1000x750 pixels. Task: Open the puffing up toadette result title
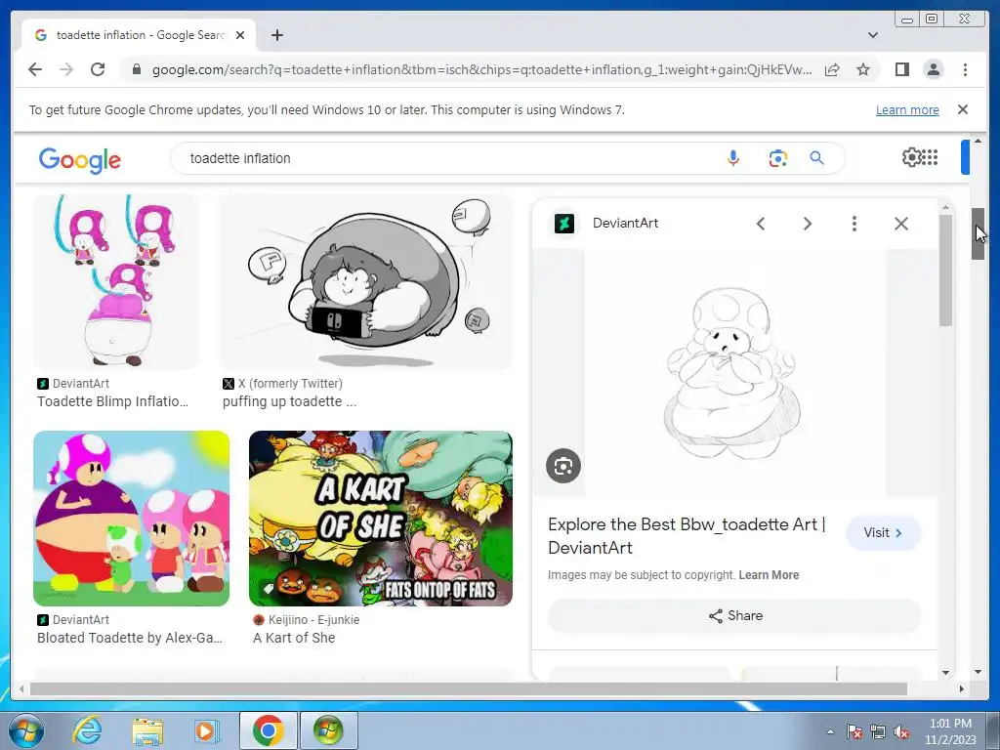[289, 401]
